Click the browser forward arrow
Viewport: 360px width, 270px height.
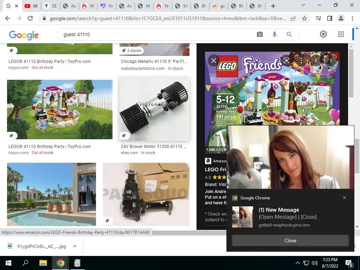tap(19, 18)
